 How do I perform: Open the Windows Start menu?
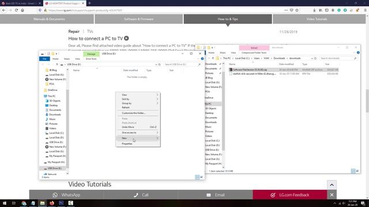pos(4,203)
